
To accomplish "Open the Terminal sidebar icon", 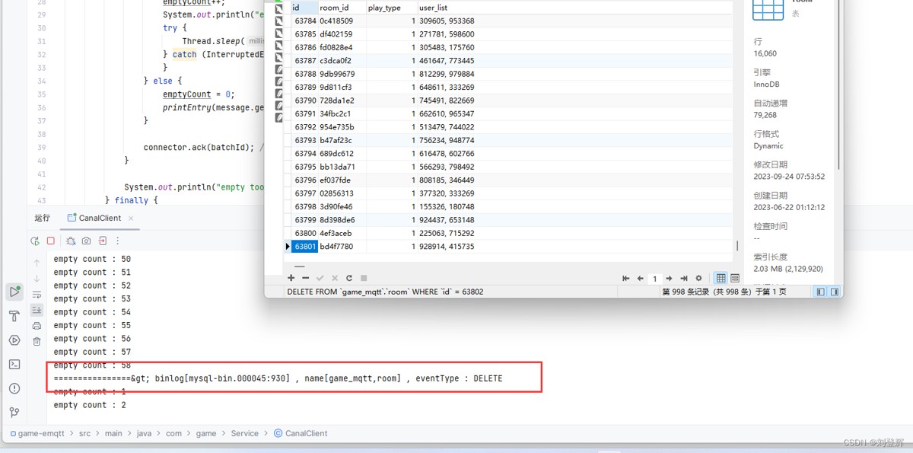I will 14,364.
